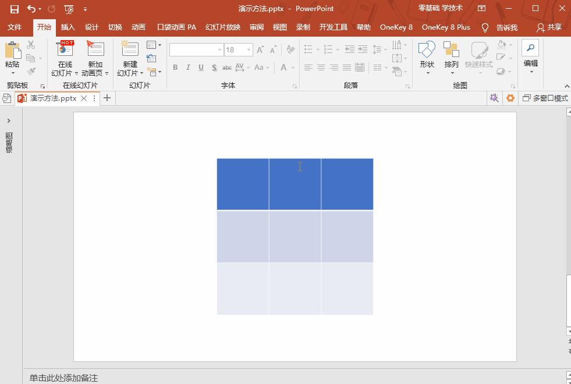Viewport: 571px width, 384px height.
Task: Click the notes field 单击此处添加备注
Action: (63, 378)
